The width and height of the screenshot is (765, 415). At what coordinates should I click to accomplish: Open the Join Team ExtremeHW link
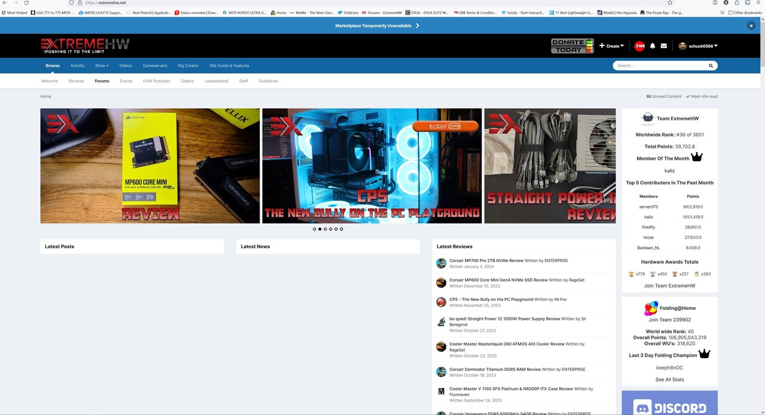[669, 285]
